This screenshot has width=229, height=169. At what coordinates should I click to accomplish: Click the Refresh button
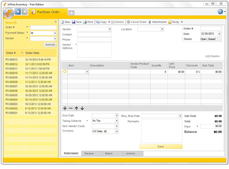click(50, 45)
